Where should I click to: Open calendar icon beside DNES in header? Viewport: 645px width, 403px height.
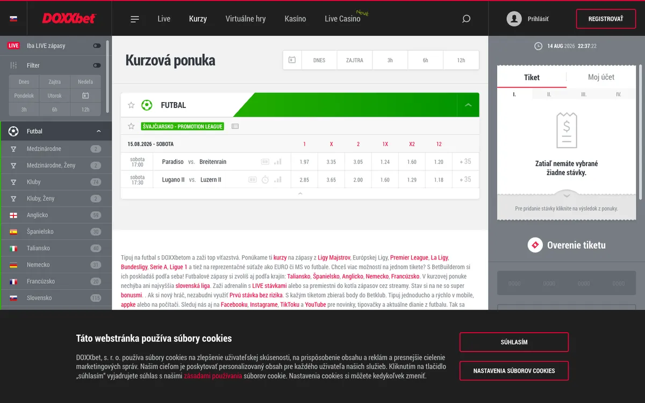[x=292, y=60]
